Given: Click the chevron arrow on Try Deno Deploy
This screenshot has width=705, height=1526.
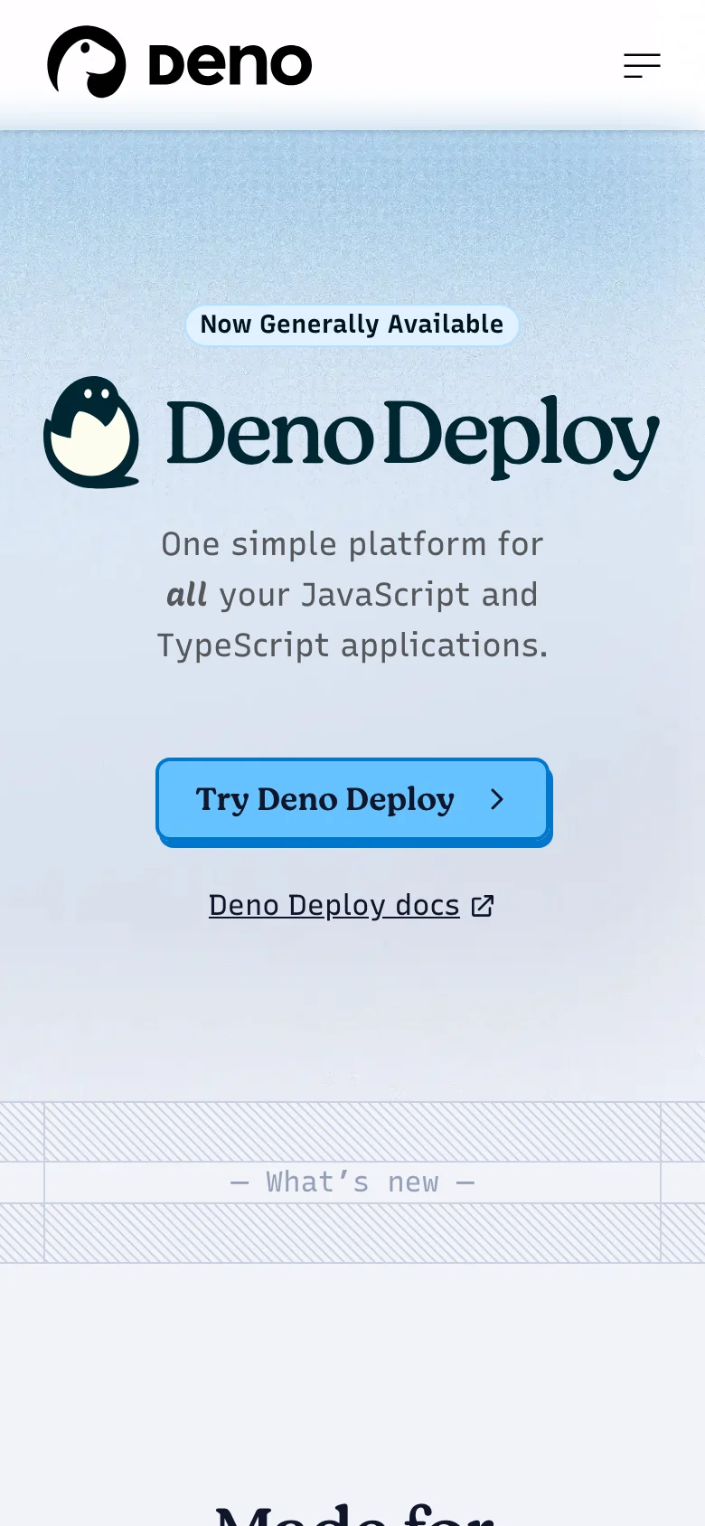Looking at the screenshot, I should pos(496,799).
